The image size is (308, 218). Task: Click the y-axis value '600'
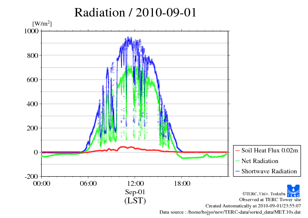coord(33,80)
